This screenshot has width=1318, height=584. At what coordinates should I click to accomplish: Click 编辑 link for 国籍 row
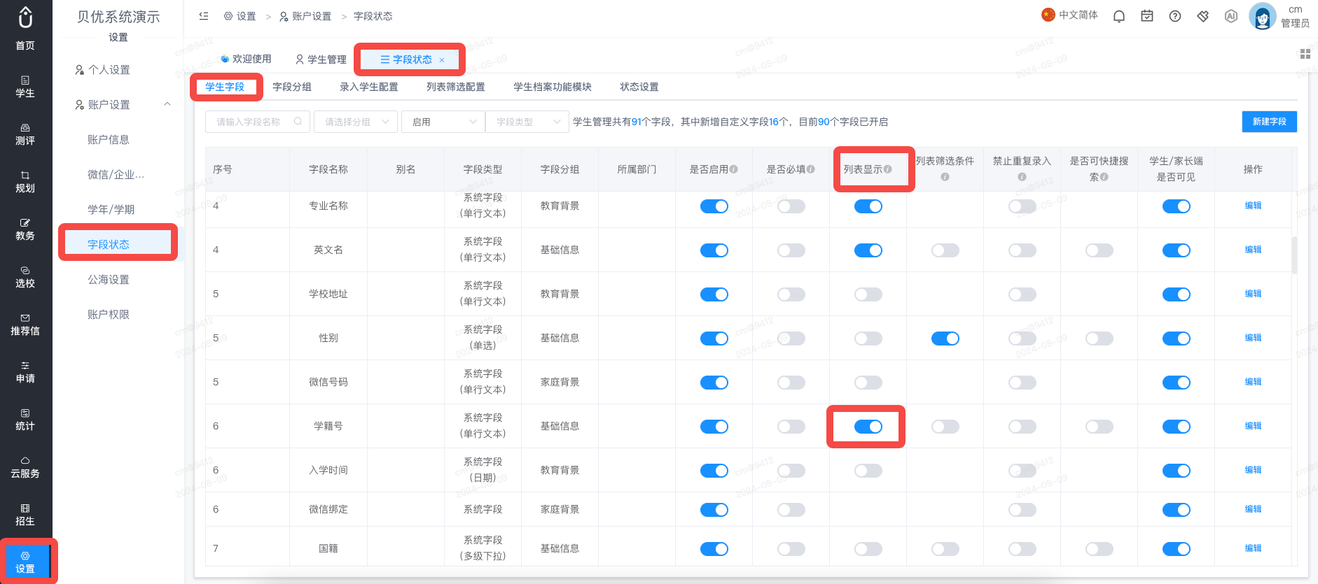[1253, 548]
